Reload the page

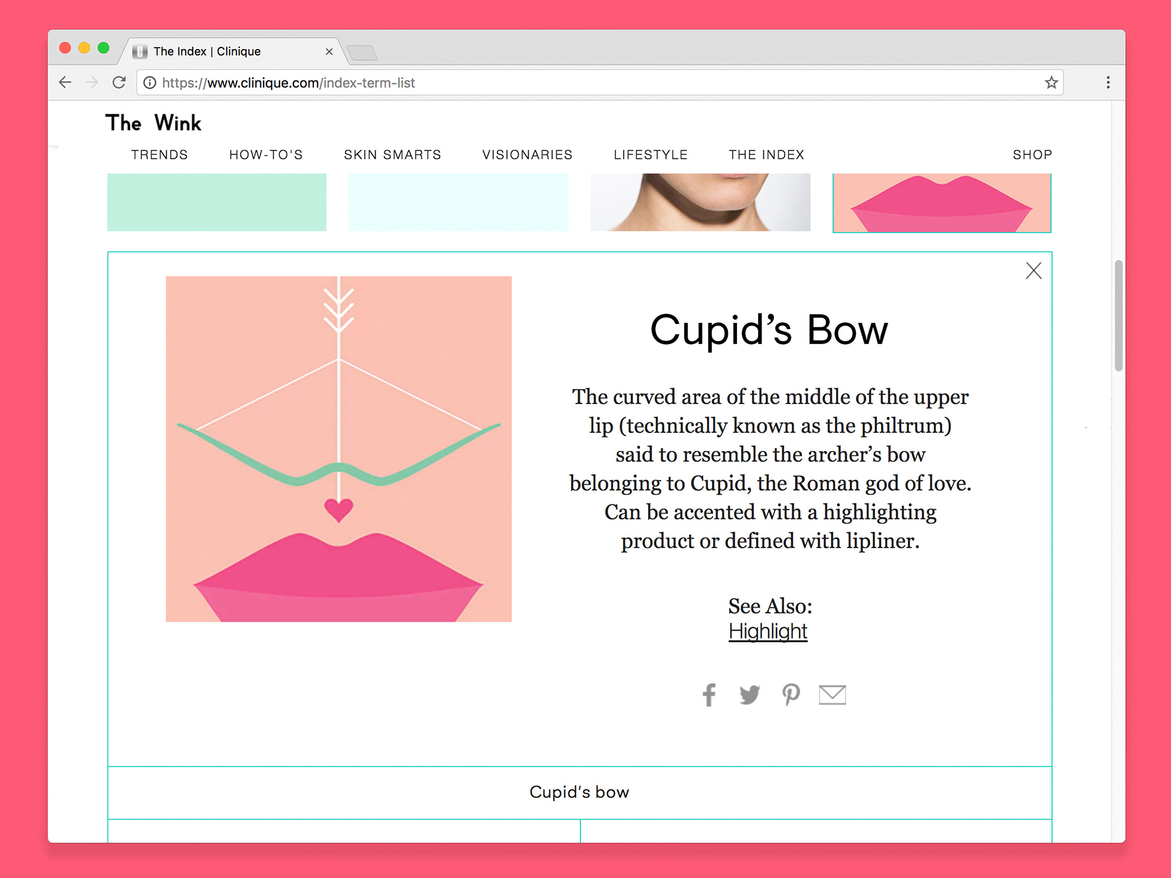[119, 83]
